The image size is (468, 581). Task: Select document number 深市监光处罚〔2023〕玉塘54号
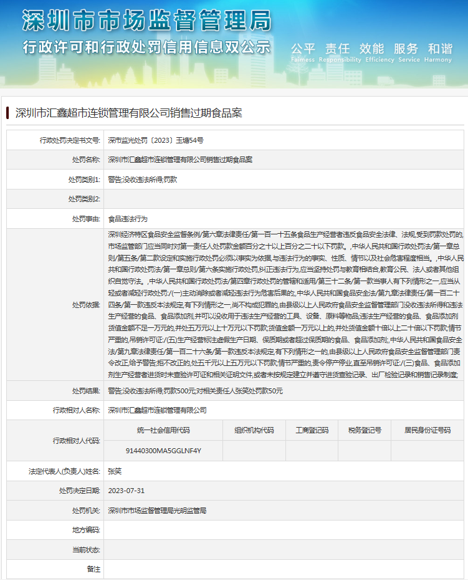156,140
